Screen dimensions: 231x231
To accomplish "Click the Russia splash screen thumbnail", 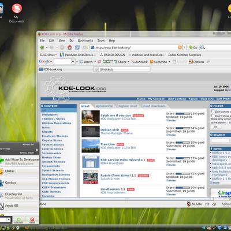I will pyautogui.click(x=91, y=177).
